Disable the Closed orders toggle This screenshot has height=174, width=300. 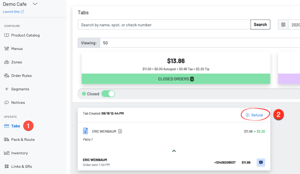(108, 94)
